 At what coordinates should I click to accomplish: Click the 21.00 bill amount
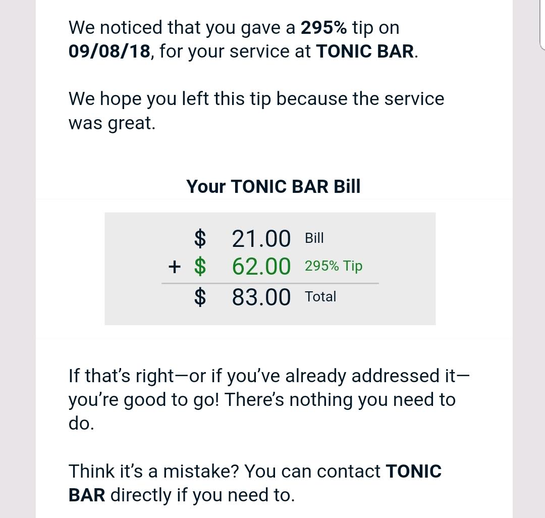pyautogui.click(x=261, y=239)
